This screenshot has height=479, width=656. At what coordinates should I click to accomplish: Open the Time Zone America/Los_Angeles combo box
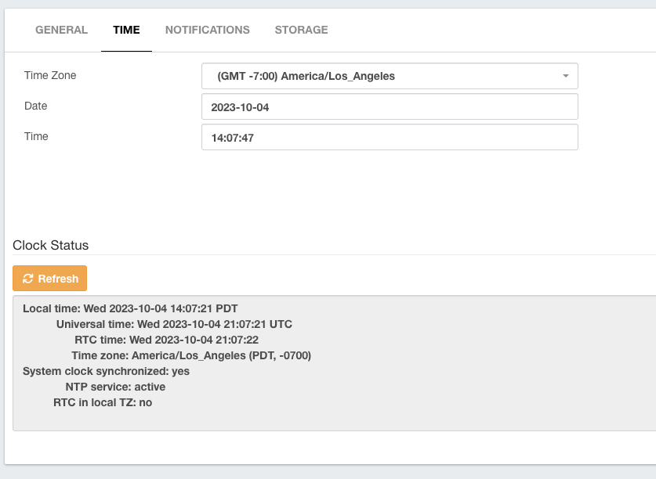(390, 76)
